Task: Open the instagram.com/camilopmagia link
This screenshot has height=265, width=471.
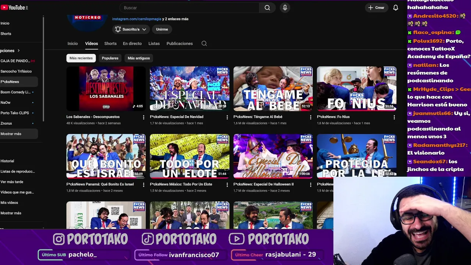Action: pos(137,19)
